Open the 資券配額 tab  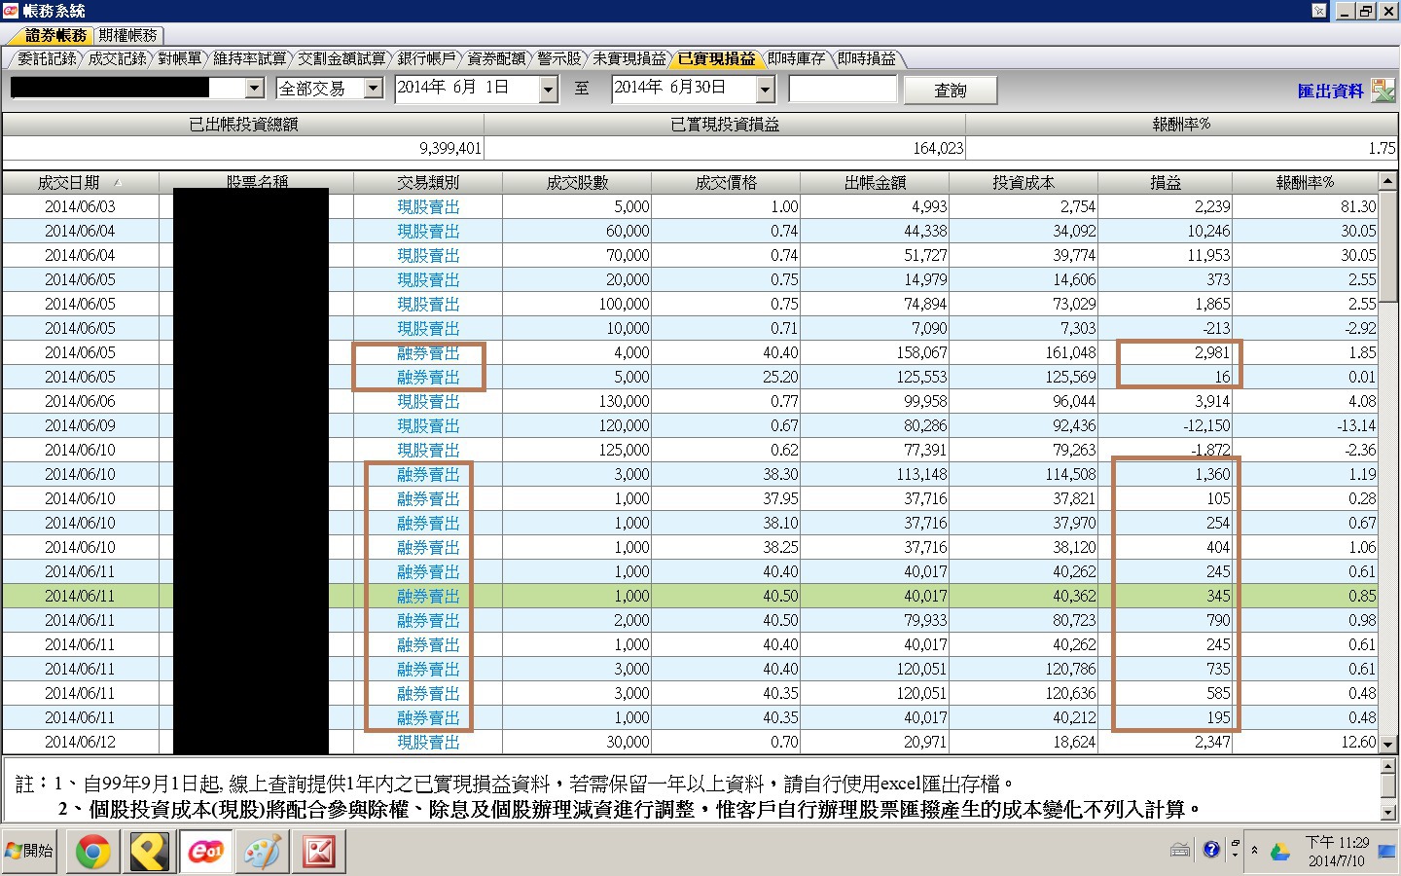(x=496, y=58)
